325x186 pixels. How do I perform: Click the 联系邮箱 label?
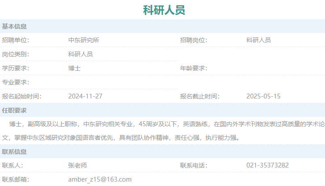[x=15, y=179]
